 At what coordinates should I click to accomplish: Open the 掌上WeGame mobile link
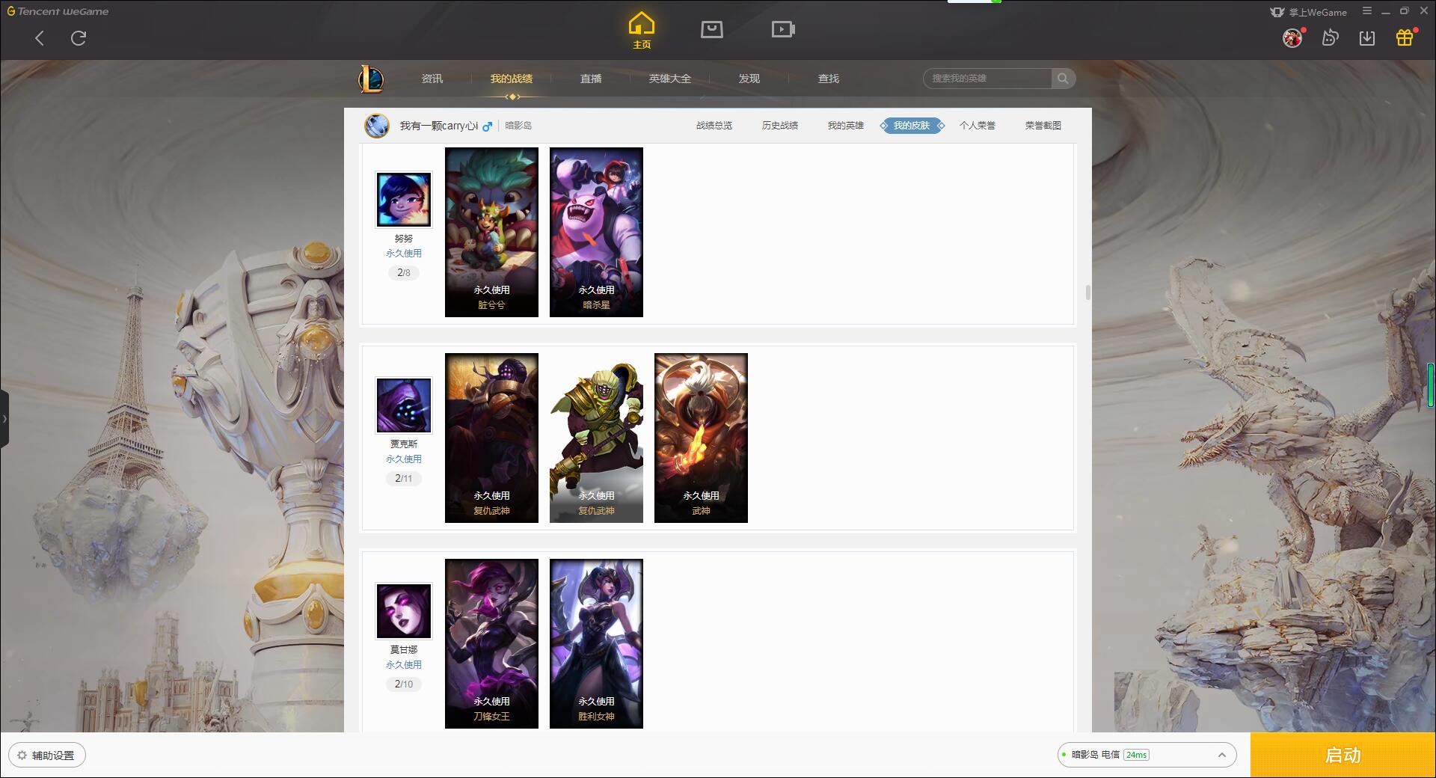(1308, 12)
